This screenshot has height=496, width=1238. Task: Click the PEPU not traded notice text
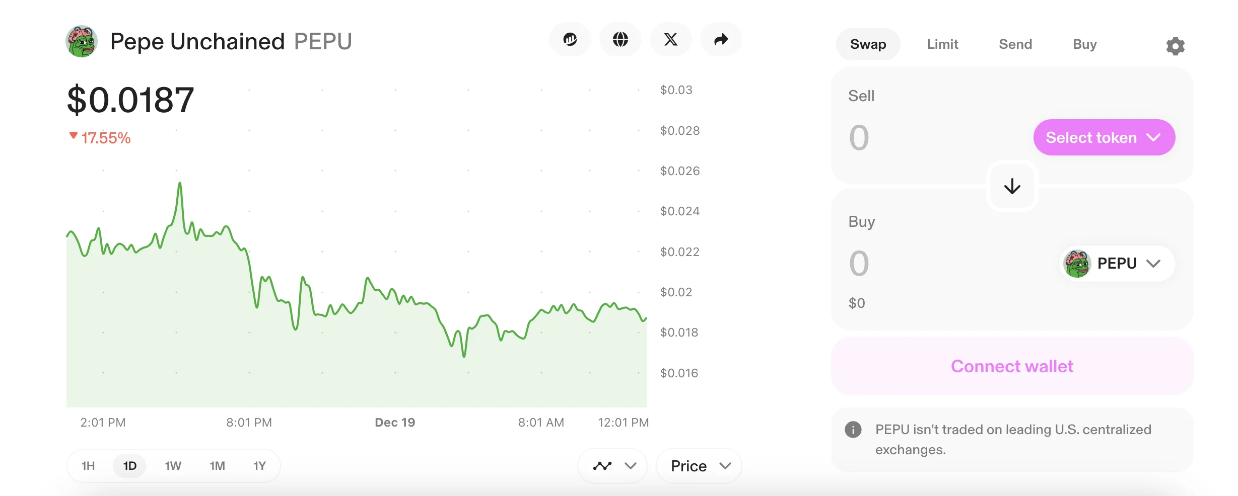point(1013,440)
